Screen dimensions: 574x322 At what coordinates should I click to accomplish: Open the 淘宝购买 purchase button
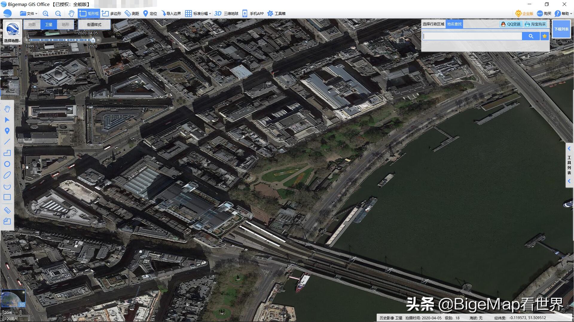point(535,24)
